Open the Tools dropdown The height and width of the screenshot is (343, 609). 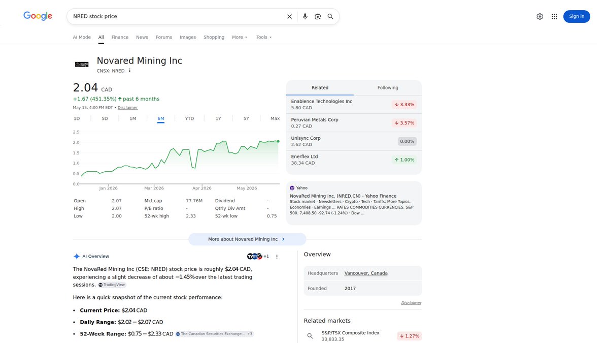coord(264,37)
